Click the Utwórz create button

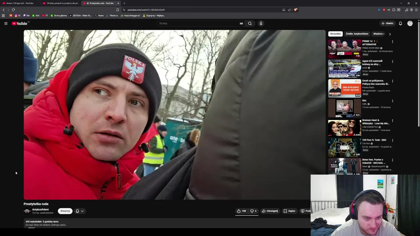pyautogui.click(x=387, y=23)
